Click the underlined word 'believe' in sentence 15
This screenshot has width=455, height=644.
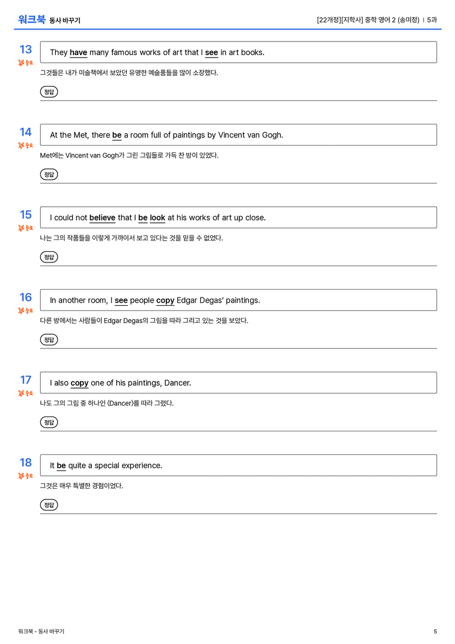point(102,217)
